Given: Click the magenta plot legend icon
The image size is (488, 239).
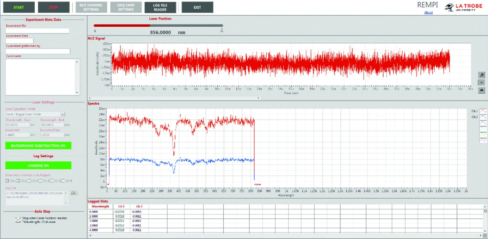Looking at the screenshot, I should [483, 123].
